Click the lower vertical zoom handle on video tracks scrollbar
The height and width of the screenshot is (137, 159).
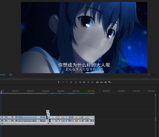pyautogui.click(x=156, y=118)
